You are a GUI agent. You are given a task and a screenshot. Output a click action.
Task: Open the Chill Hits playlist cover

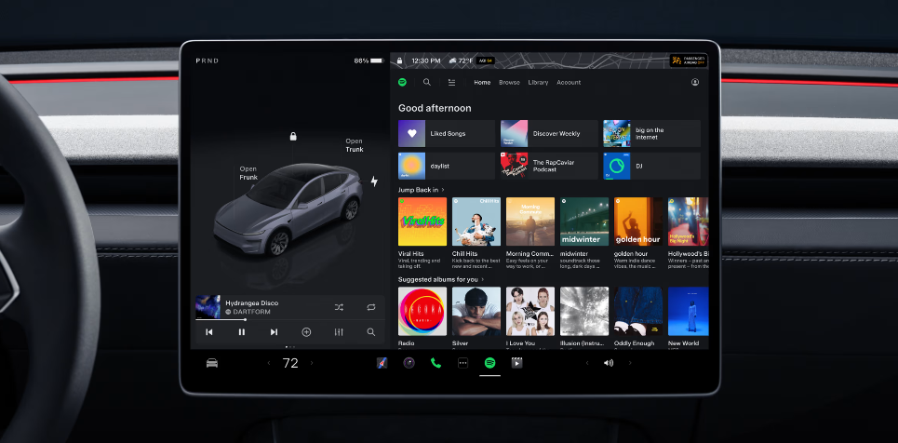click(476, 221)
